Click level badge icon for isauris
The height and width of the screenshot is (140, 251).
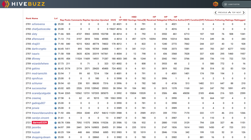point(56,54)
